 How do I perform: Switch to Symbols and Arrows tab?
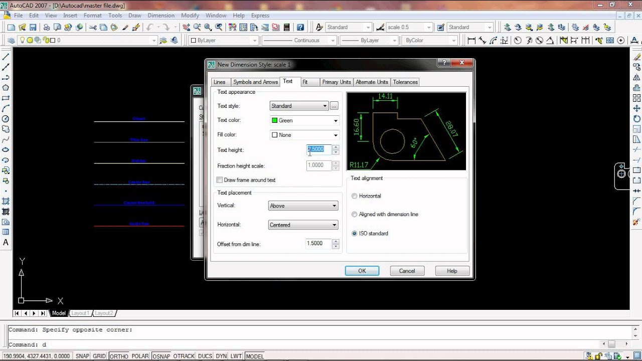pos(255,82)
